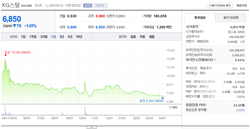Screen dimensions: 250x129
Task: Click the 코스피 309위 ranking value
Action: (x=236, y=32)
